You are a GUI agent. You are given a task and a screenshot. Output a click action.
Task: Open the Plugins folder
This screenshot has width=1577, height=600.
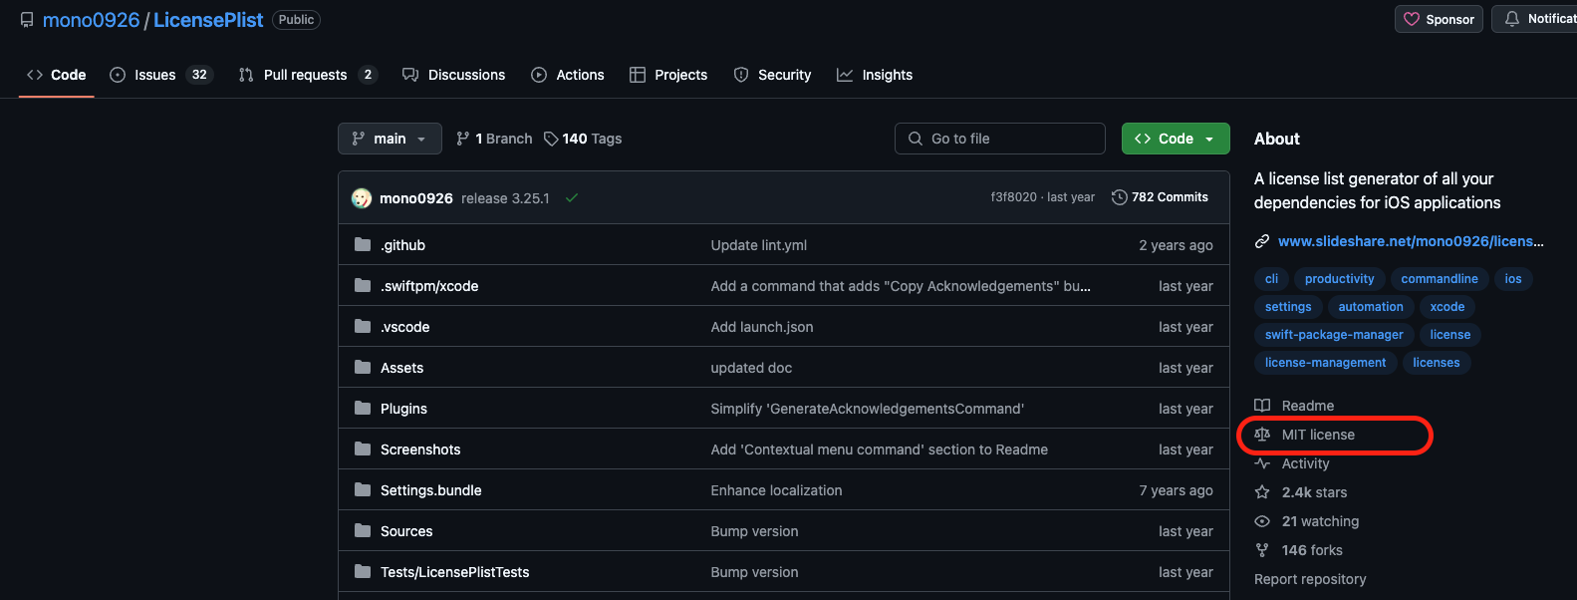[x=403, y=409]
